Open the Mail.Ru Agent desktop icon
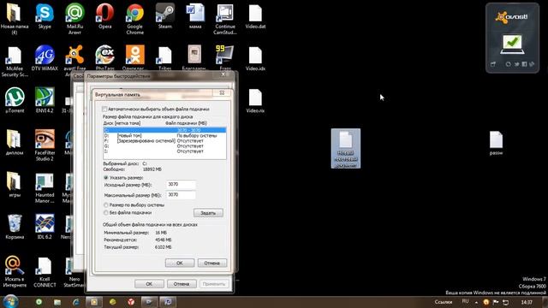Image resolution: width=548 pixels, height=308 pixels. tap(74, 18)
